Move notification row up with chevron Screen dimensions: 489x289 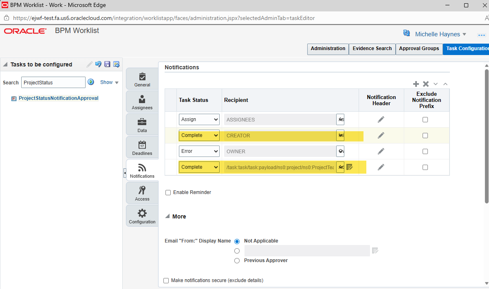pyautogui.click(x=445, y=84)
